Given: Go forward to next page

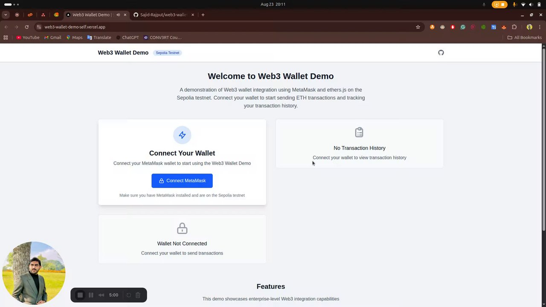Looking at the screenshot, I should pos(16,27).
